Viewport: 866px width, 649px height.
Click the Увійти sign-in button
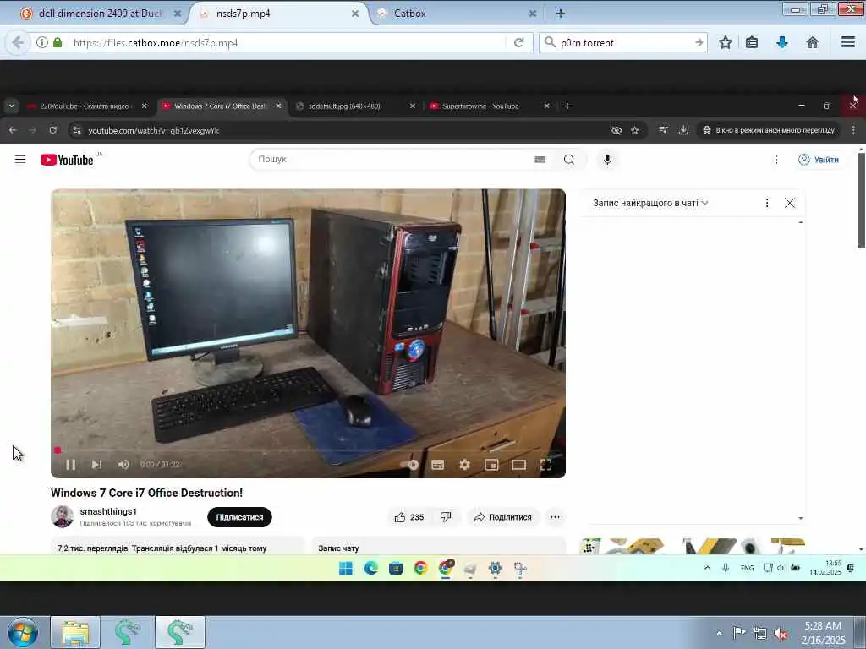click(819, 160)
